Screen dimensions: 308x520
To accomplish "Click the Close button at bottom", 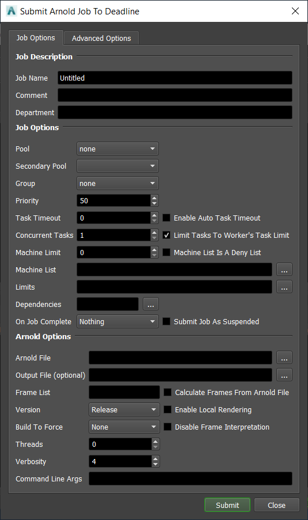I will click(276, 505).
